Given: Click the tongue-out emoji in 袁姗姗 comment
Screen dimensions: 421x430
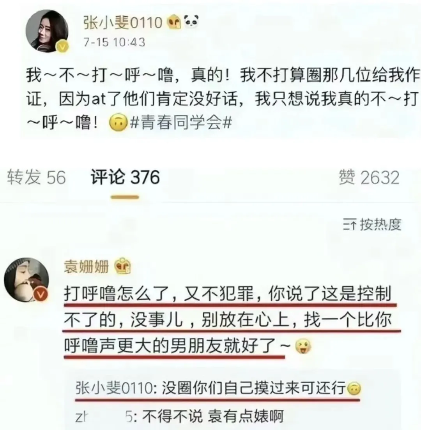Looking at the screenshot, I should tap(303, 346).
